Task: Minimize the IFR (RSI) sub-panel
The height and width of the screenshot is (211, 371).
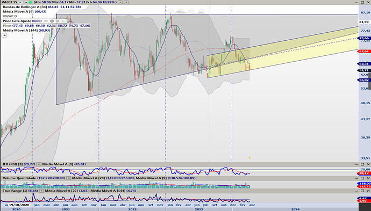Action: 357,164
